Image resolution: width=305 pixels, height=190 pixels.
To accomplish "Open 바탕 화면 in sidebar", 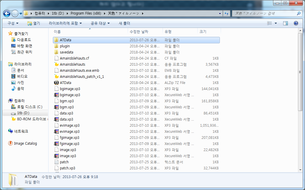I will coord(24,46).
